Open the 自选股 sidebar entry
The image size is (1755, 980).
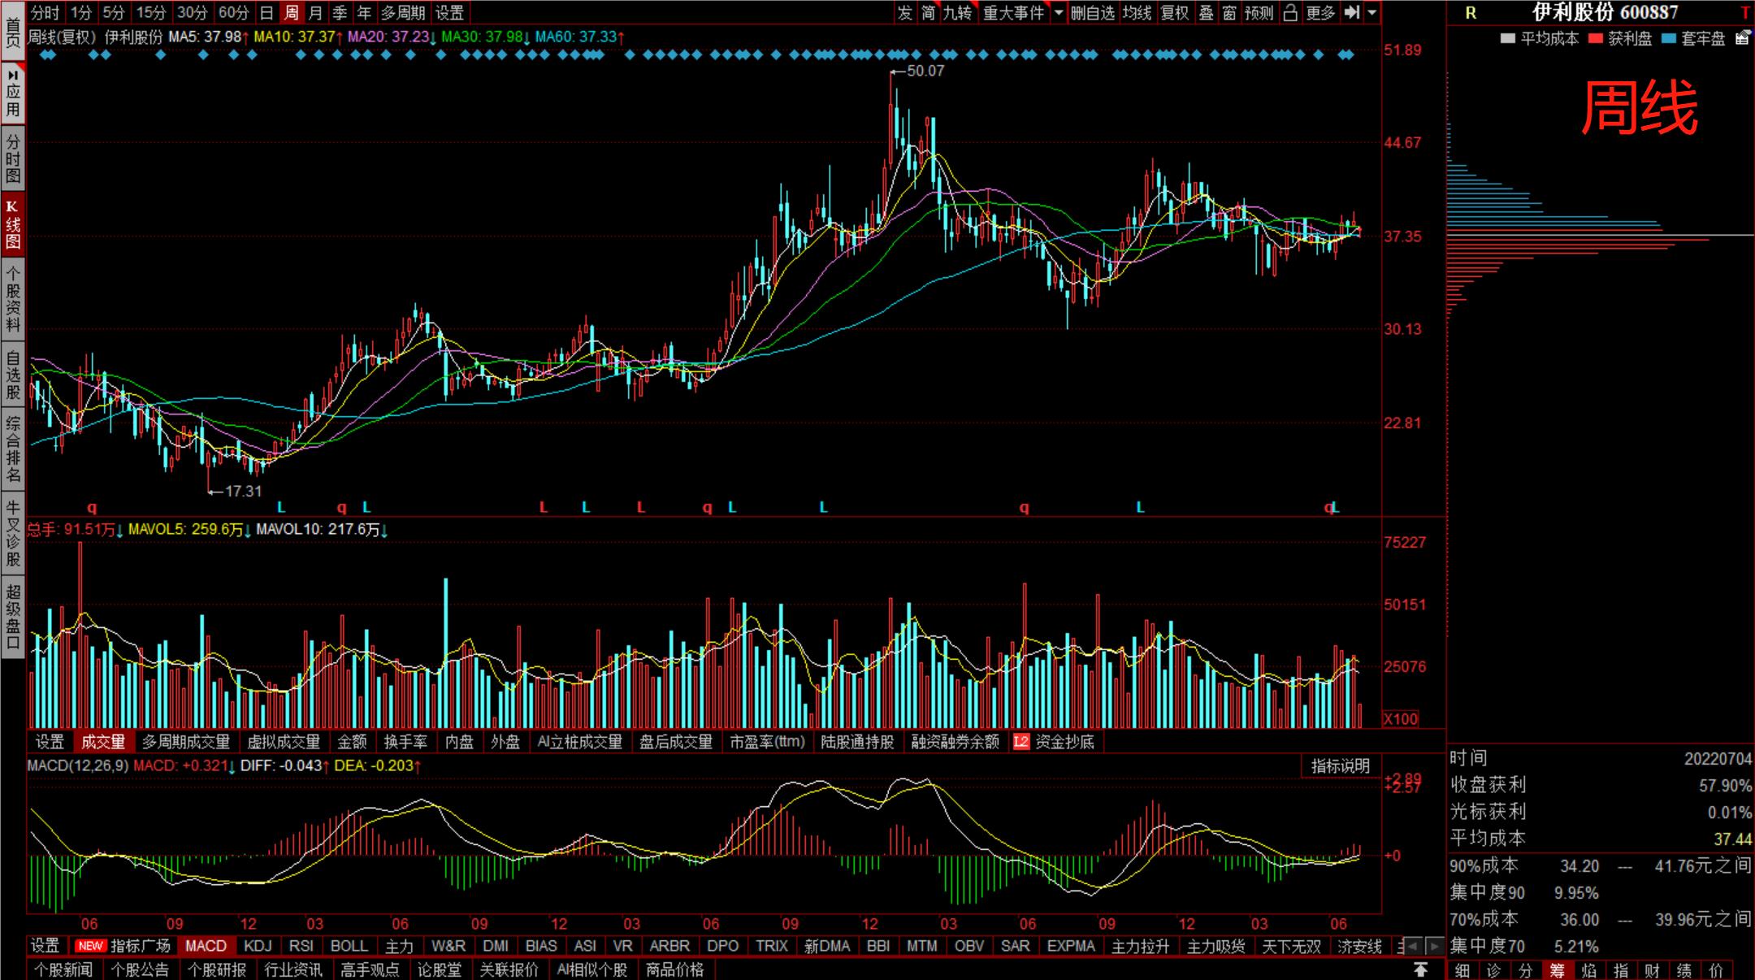[12, 375]
